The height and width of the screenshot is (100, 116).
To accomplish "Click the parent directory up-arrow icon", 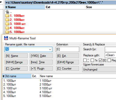I will 7,12.
